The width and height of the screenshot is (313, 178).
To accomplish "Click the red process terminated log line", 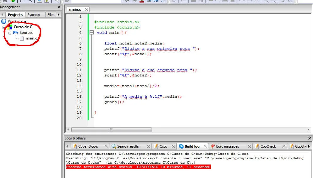I will [138, 167].
